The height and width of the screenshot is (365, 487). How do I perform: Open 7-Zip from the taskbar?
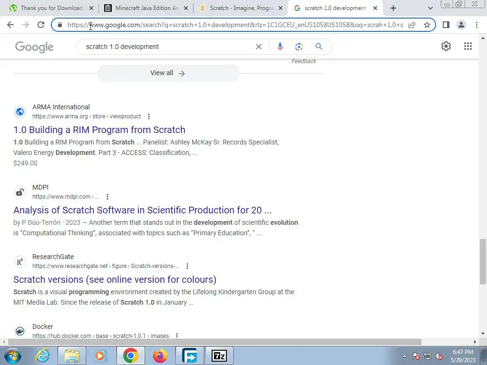(219, 355)
